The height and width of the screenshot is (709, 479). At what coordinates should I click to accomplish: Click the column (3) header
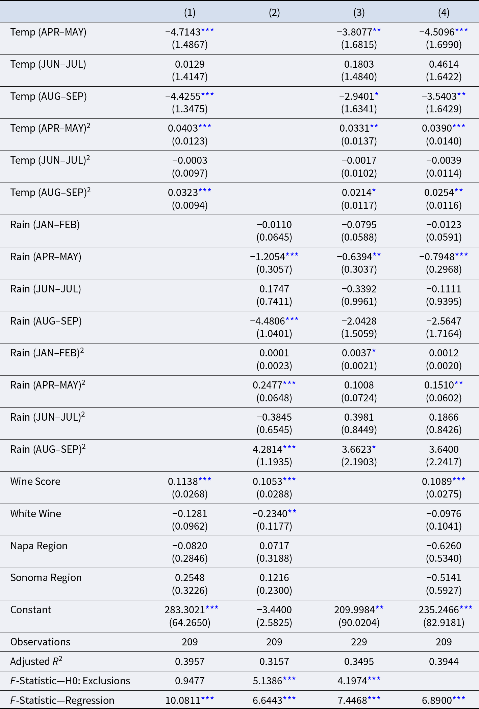(x=359, y=13)
